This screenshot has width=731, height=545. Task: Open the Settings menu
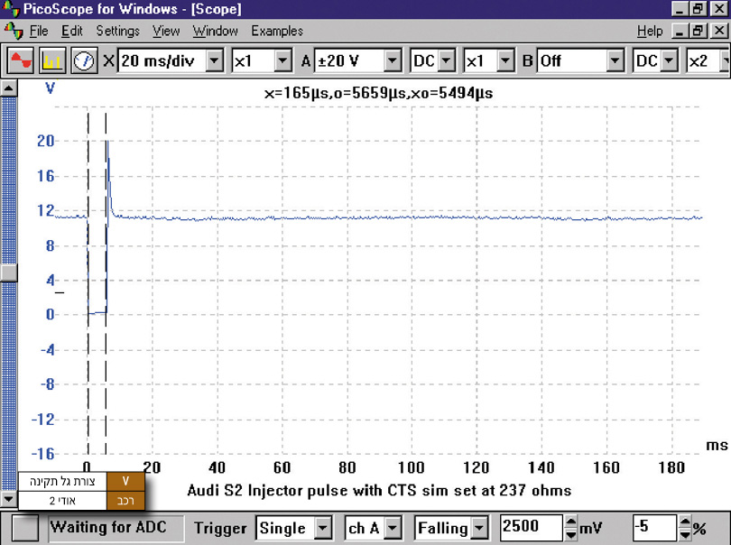coord(117,31)
